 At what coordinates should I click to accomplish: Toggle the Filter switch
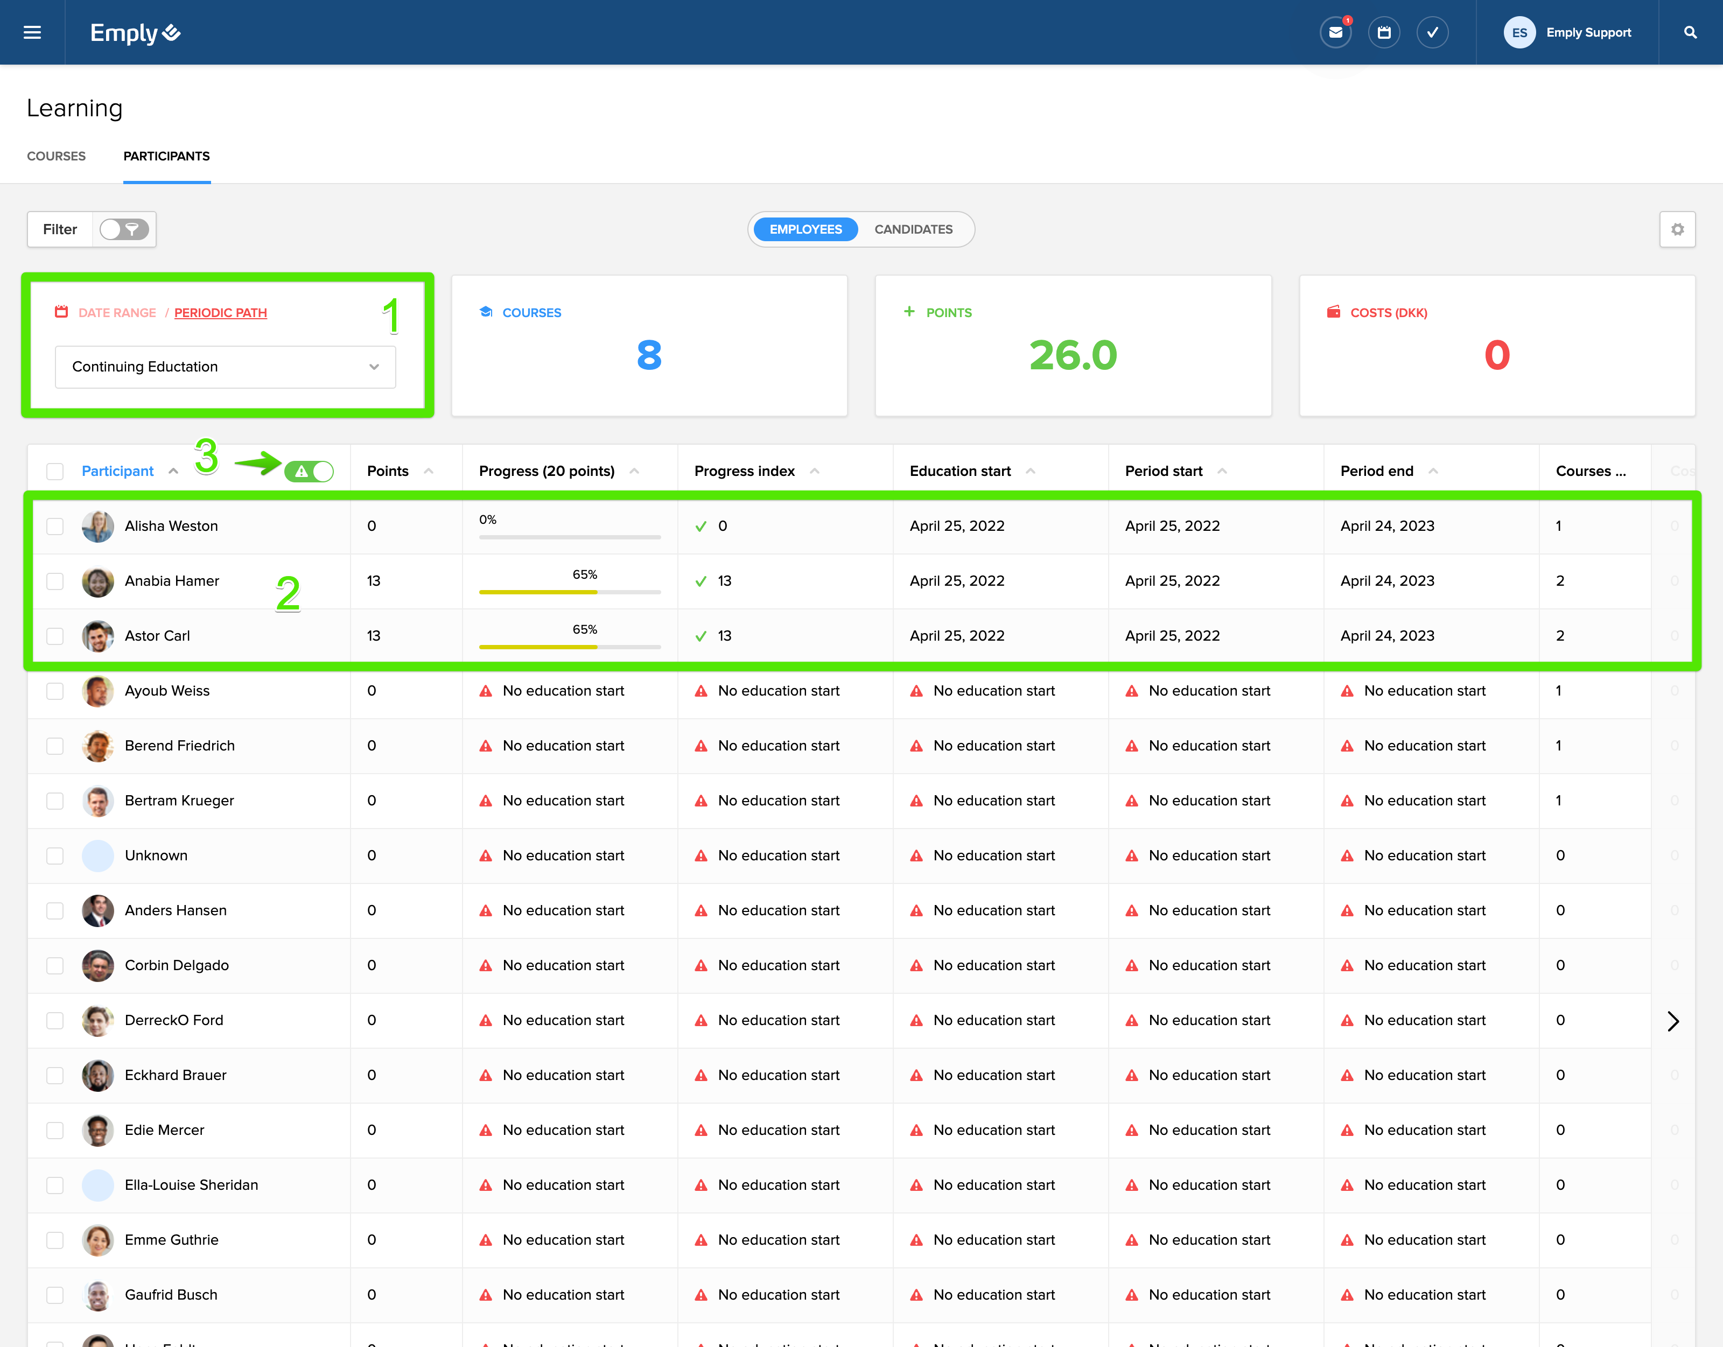[124, 229]
